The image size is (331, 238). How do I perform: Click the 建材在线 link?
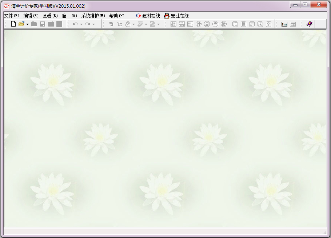(x=148, y=16)
